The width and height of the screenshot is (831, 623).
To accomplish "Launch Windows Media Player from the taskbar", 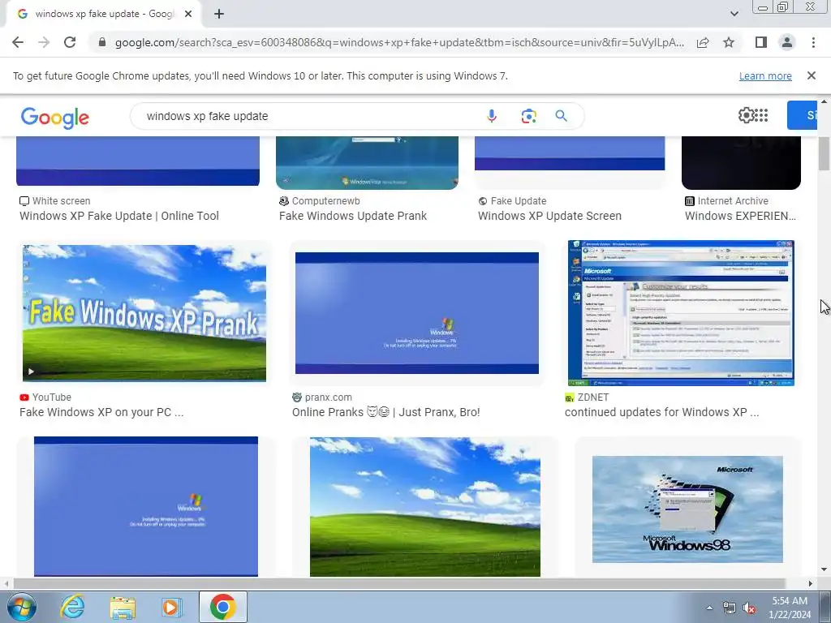I will pyautogui.click(x=171, y=607).
